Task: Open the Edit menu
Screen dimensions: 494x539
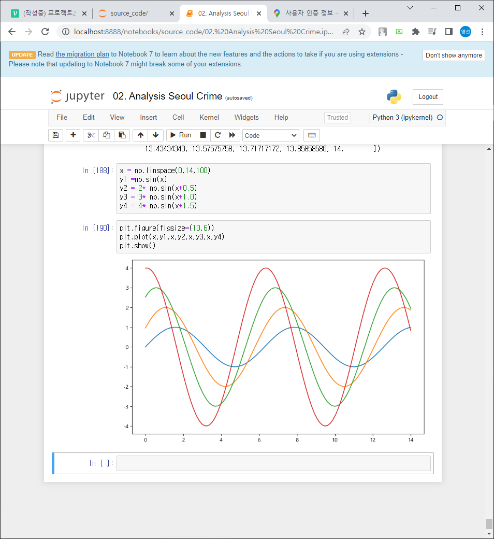Action: 89,118
